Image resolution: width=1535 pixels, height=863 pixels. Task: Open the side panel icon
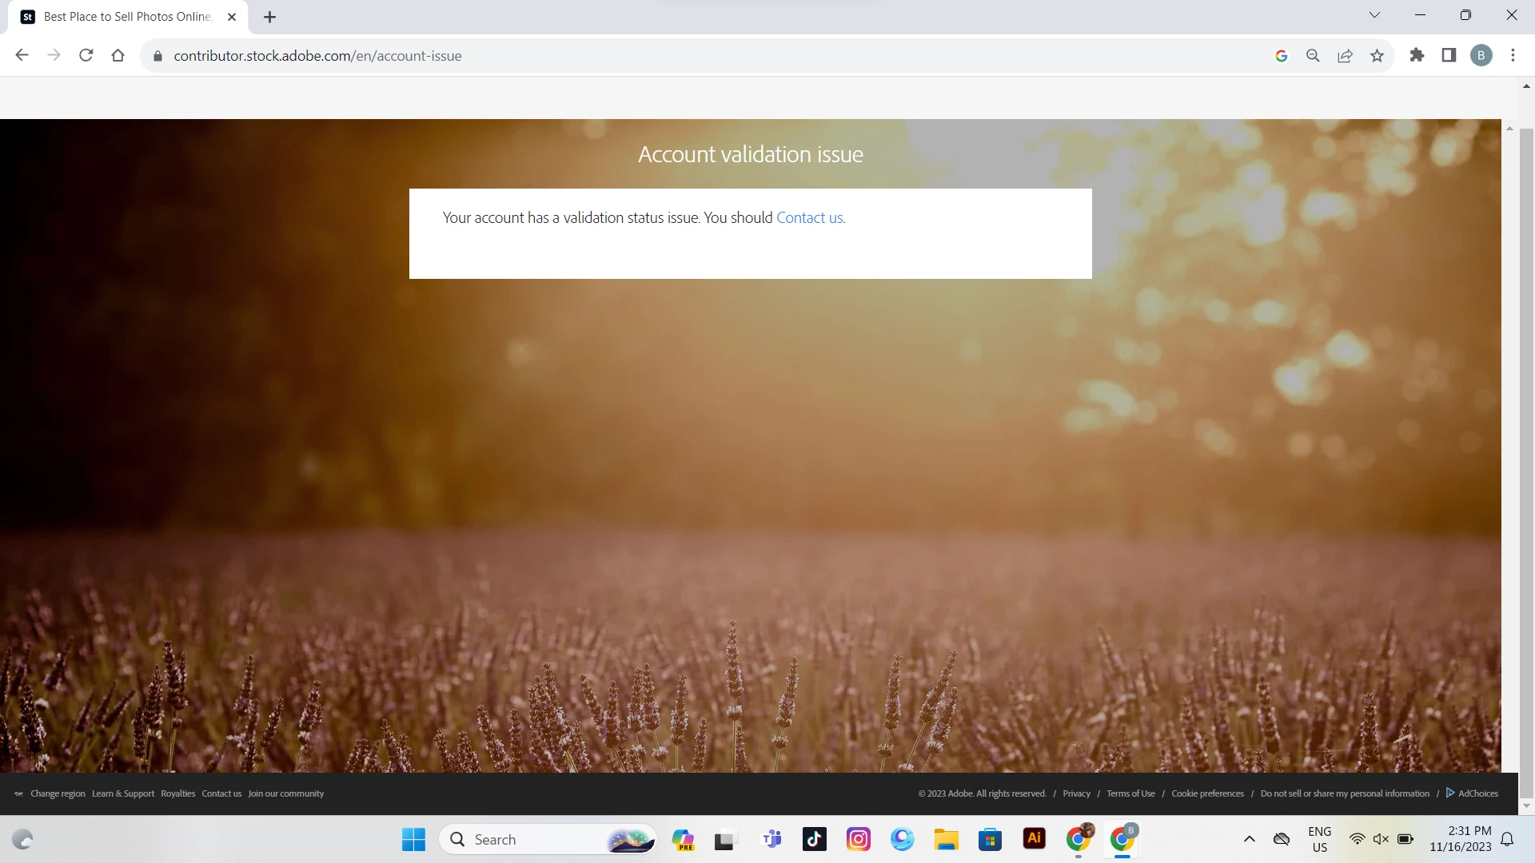pyautogui.click(x=1449, y=55)
